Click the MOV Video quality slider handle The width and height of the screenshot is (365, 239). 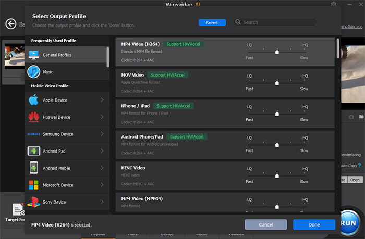[277, 83]
